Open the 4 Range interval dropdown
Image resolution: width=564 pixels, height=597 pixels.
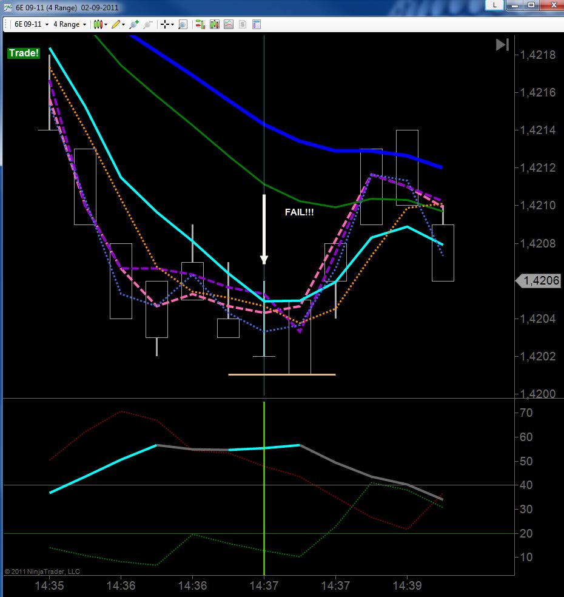pos(70,24)
